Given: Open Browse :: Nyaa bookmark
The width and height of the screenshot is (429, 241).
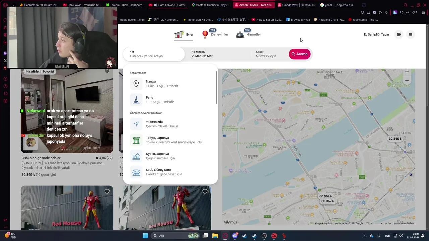Looking at the screenshot, I should tap(298, 20).
